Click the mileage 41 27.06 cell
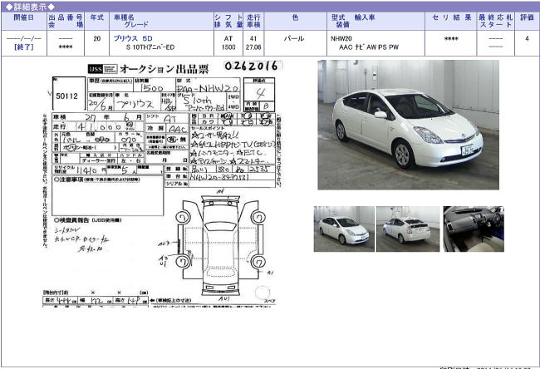 [x=253, y=43]
